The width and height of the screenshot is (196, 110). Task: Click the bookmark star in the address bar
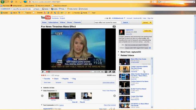point(153,2)
